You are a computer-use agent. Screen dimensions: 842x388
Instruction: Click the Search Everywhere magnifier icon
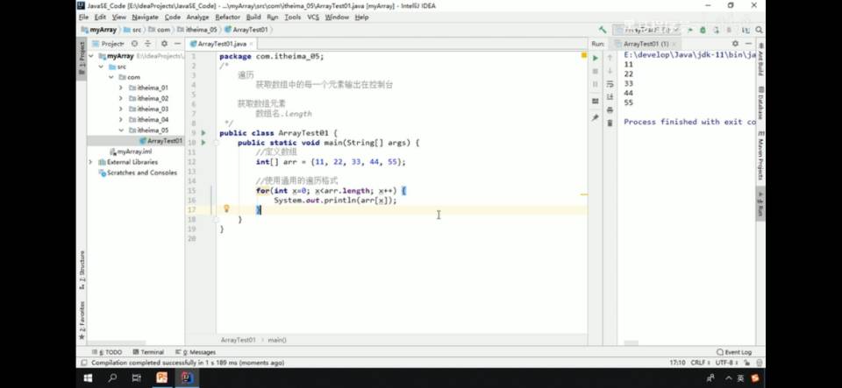759,30
